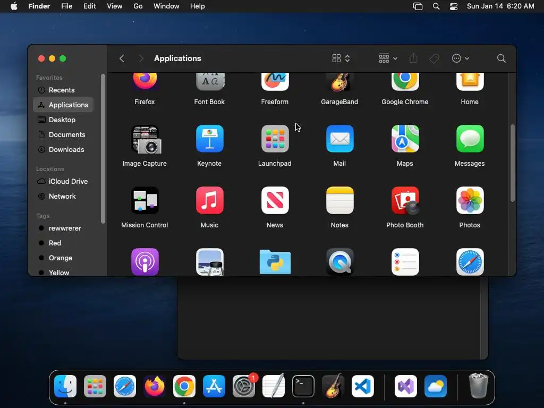Open iCloud Drive in the sidebar
Screen dimensions: 544x408
(x=63, y=182)
